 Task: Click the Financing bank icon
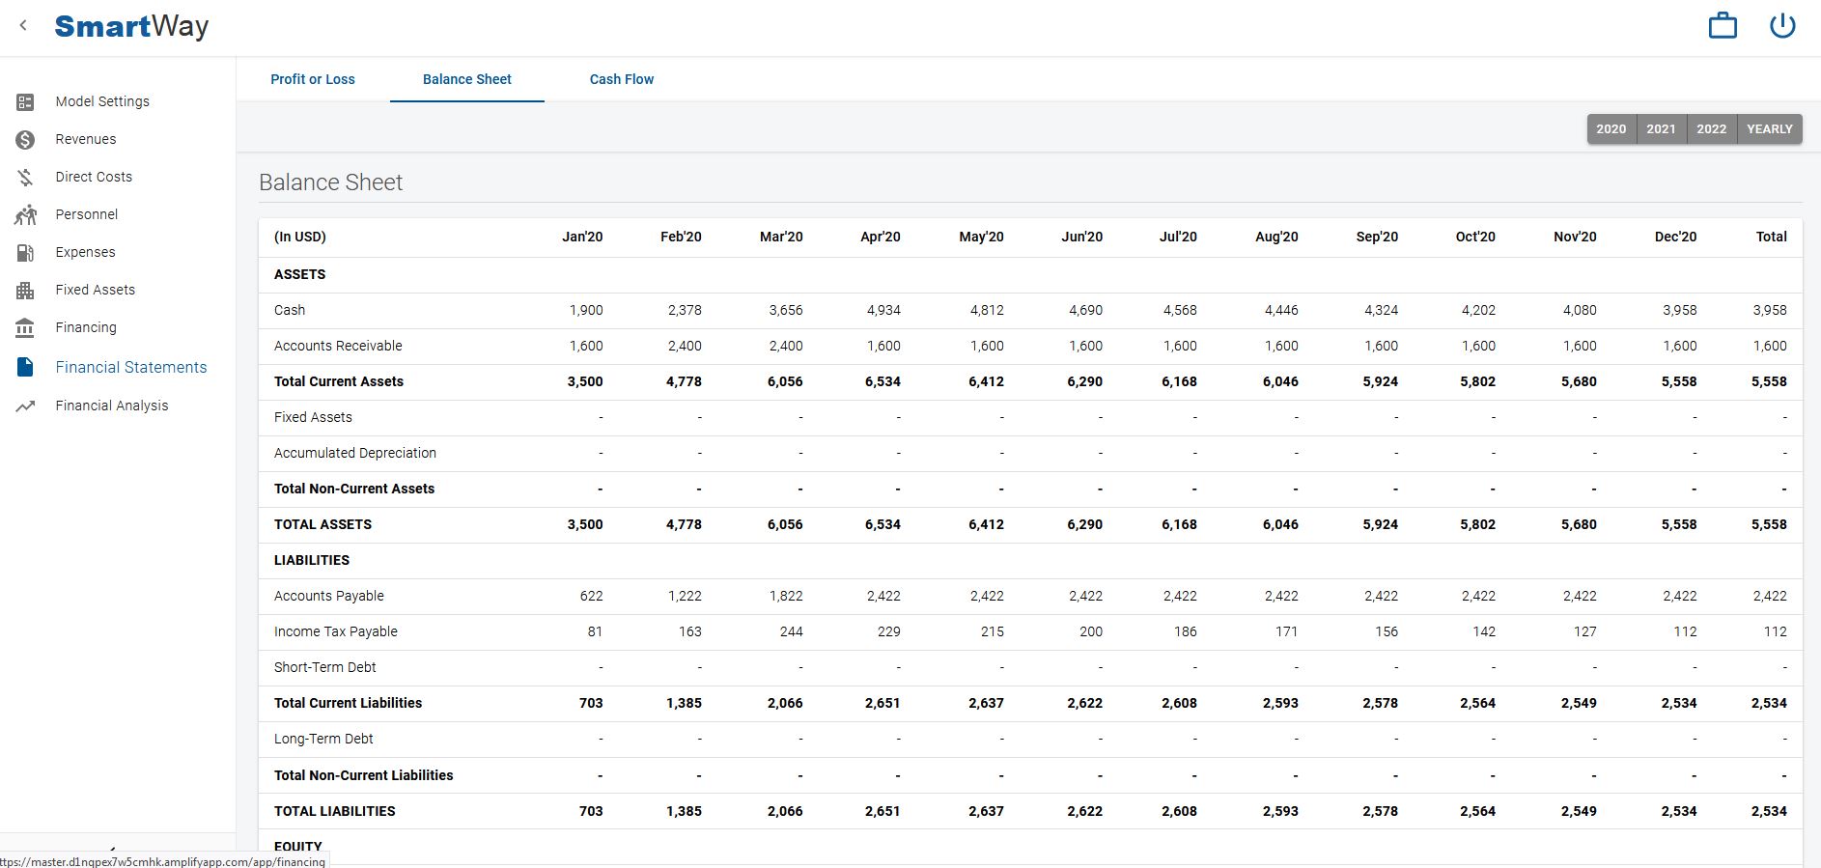(x=25, y=327)
